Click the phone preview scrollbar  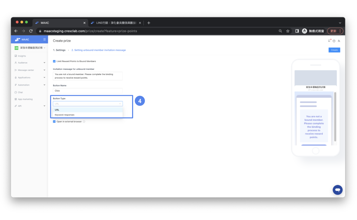pyautogui.click(x=335, y=117)
